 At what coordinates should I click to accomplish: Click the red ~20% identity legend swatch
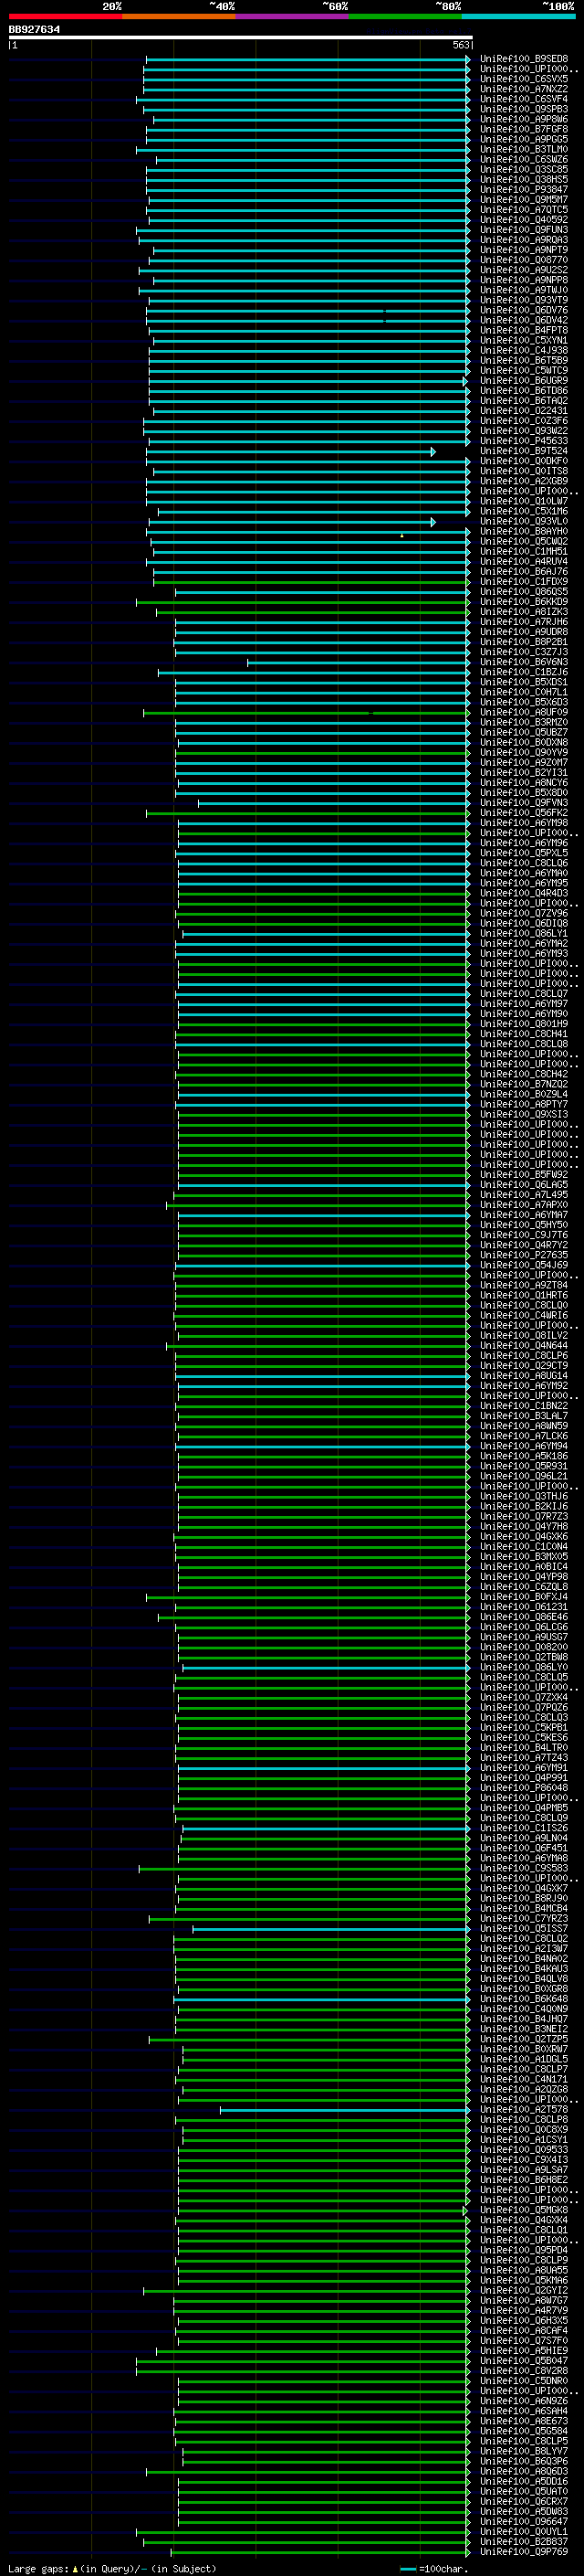(65, 16)
